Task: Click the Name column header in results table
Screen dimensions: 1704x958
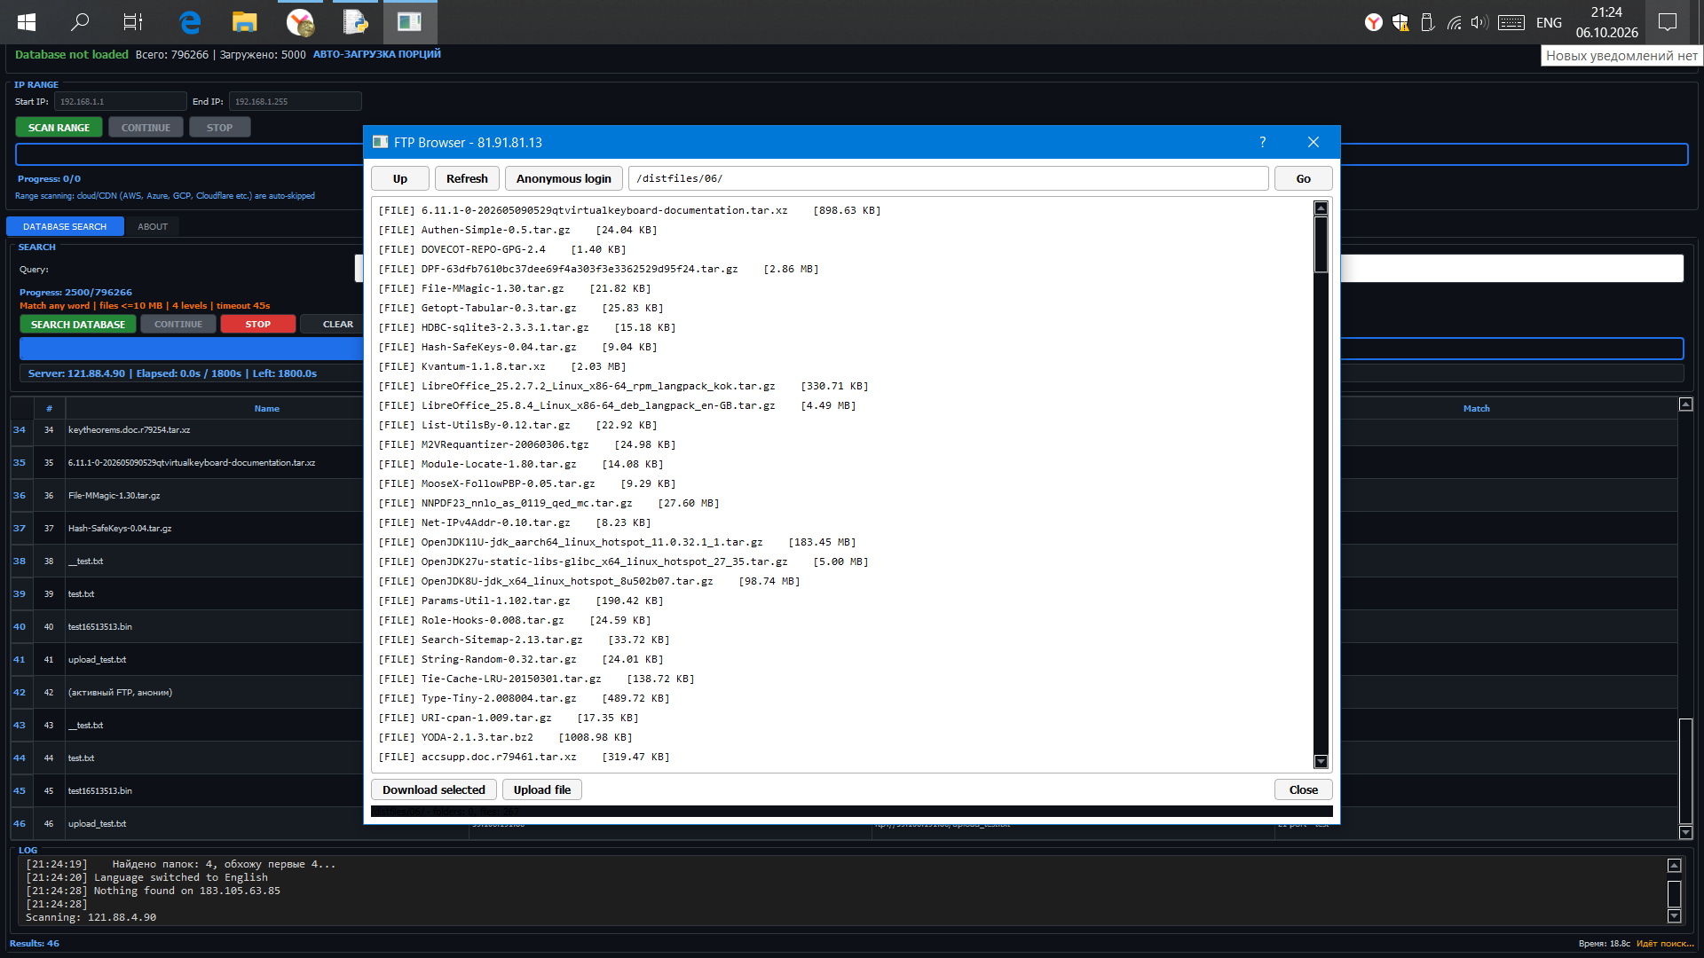Action: click(x=266, y=408)
